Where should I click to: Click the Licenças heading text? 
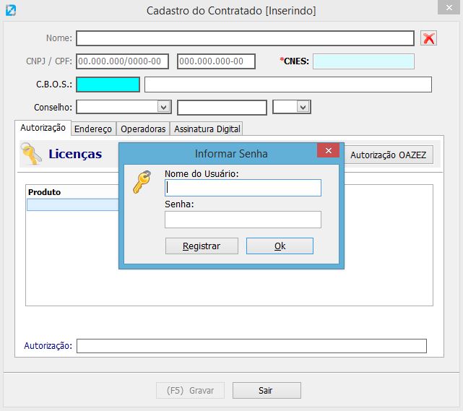tap(75, 154)
